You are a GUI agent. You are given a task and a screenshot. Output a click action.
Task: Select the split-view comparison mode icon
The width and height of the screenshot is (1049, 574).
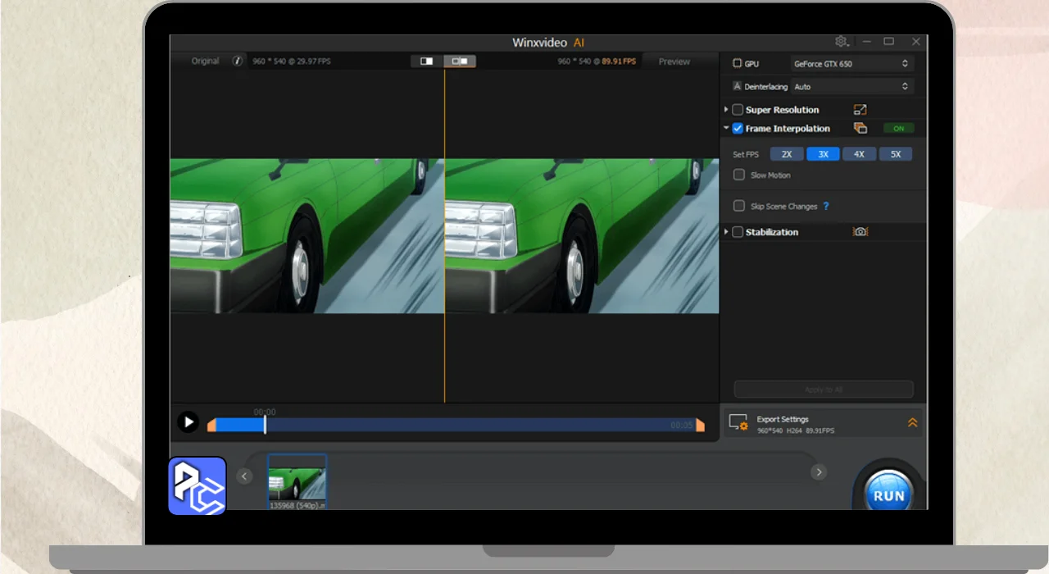click(460, 61)
